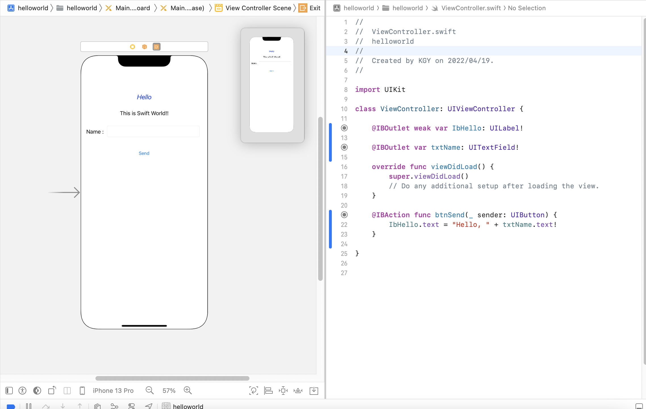Zoom in the storyboard canvas
This screenshot has width=646, height=409.
tap(187, 391)
